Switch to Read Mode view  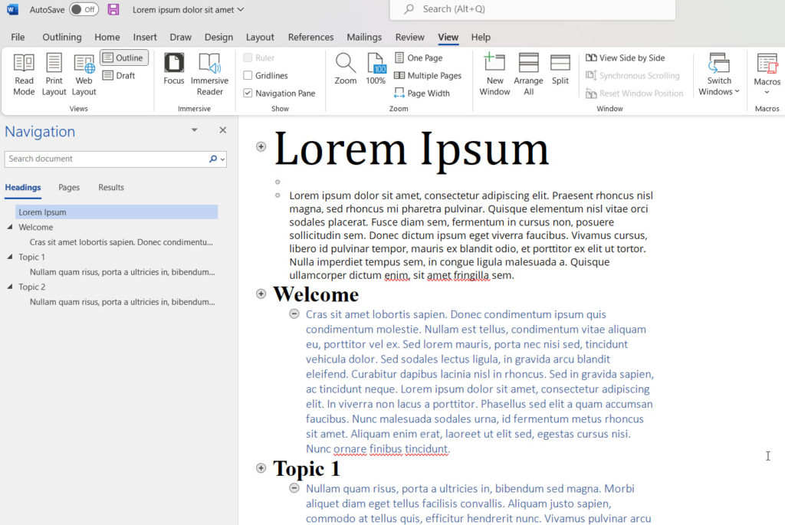[x=23, y=73]
